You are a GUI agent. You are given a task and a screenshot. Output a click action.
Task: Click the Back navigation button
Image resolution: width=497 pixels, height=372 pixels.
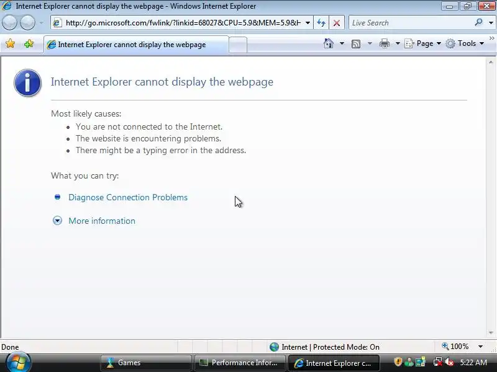(9, 23)
